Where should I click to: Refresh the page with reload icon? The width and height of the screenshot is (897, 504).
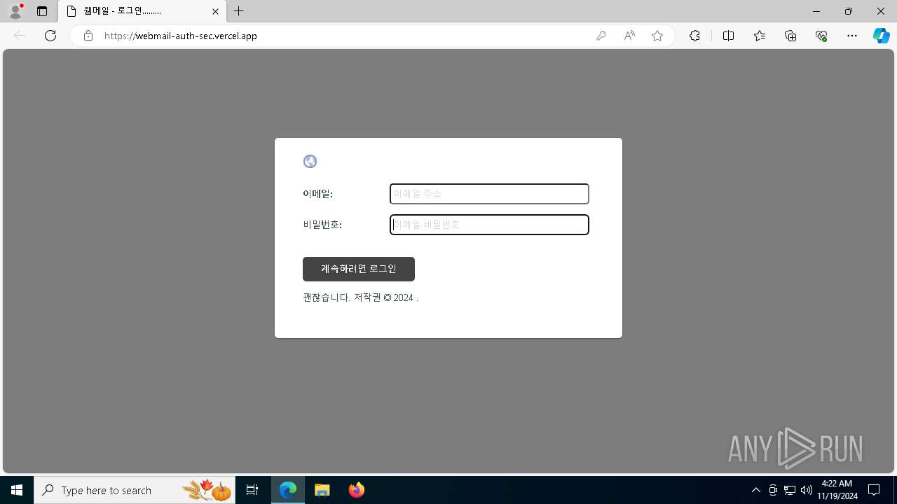(x=50, y=36)
